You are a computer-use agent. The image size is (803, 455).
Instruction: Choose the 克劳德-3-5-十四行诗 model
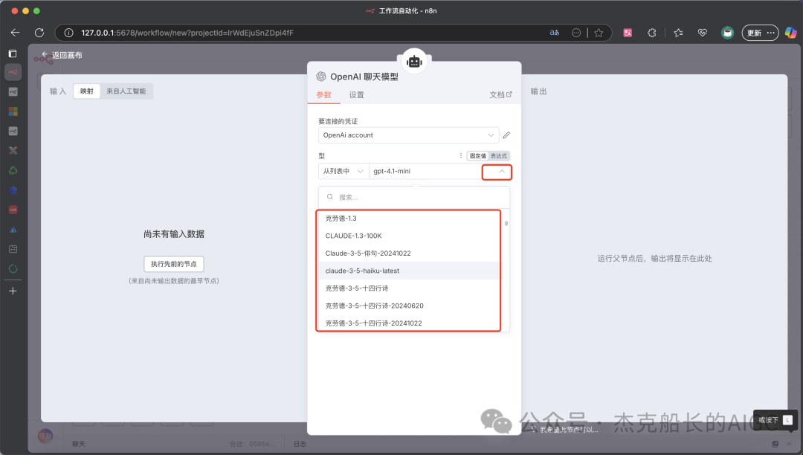(x=408, y=288)
